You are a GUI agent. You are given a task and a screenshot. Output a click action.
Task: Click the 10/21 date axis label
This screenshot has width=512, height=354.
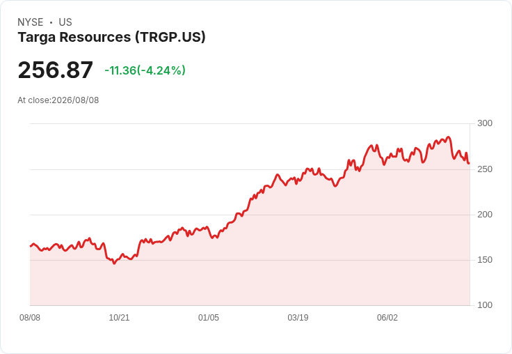(119, 318)
